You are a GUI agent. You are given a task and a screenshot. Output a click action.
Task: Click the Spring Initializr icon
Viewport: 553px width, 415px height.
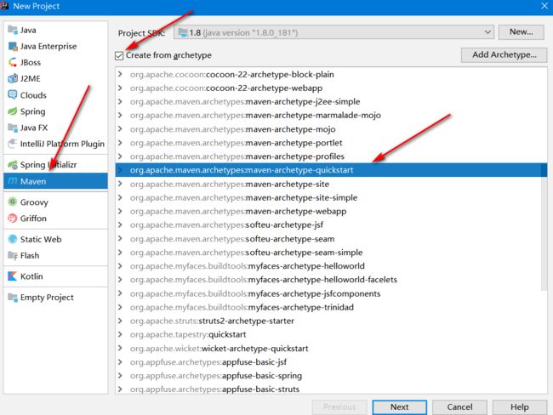(13, 164)
